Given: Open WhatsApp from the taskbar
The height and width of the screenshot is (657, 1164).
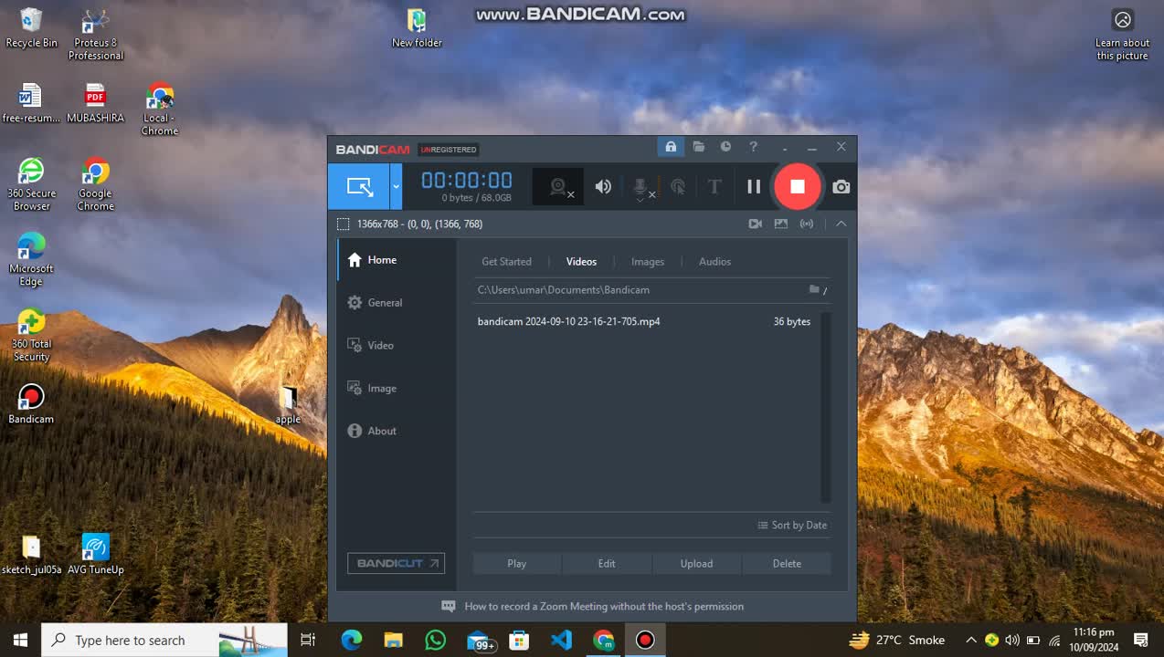Looking at the screenshot, I should [436, 641].
